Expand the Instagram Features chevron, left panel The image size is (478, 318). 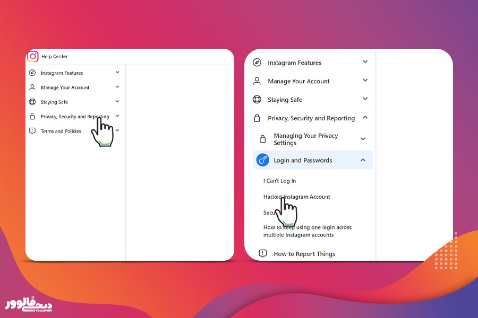coord(117,73)
